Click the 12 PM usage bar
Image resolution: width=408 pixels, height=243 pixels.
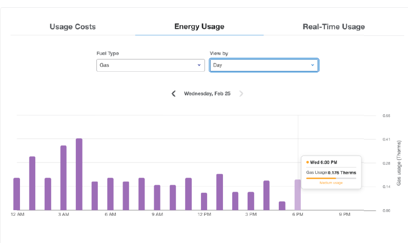click(x=204, y=201)
